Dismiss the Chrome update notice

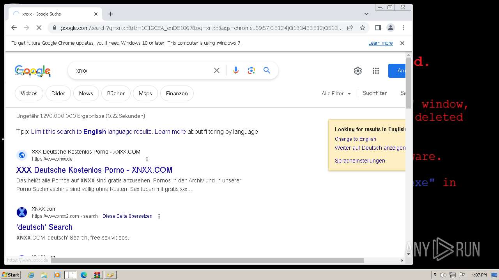pyautogui.click(x=402, y=43)
